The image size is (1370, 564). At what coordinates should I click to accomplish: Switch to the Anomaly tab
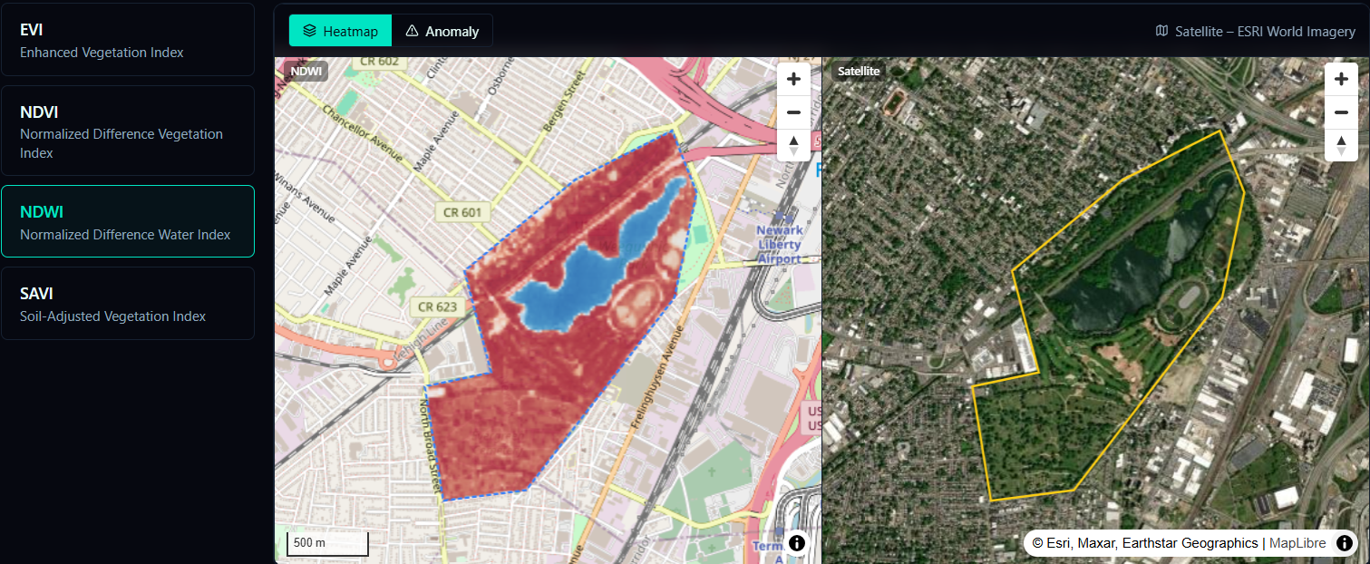point(442,31)
